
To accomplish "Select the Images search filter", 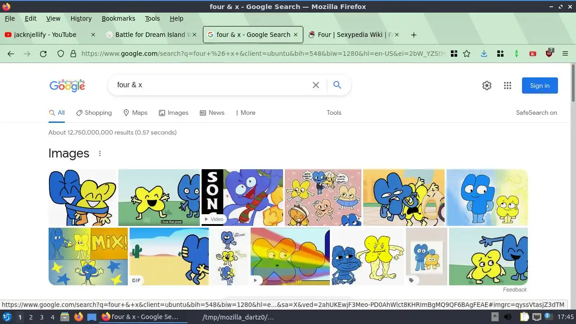I will pos(174,113).
